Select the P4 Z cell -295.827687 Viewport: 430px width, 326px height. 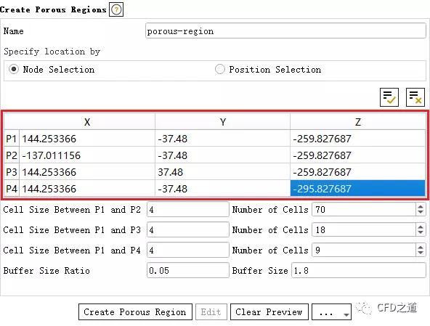pos(357,188)
